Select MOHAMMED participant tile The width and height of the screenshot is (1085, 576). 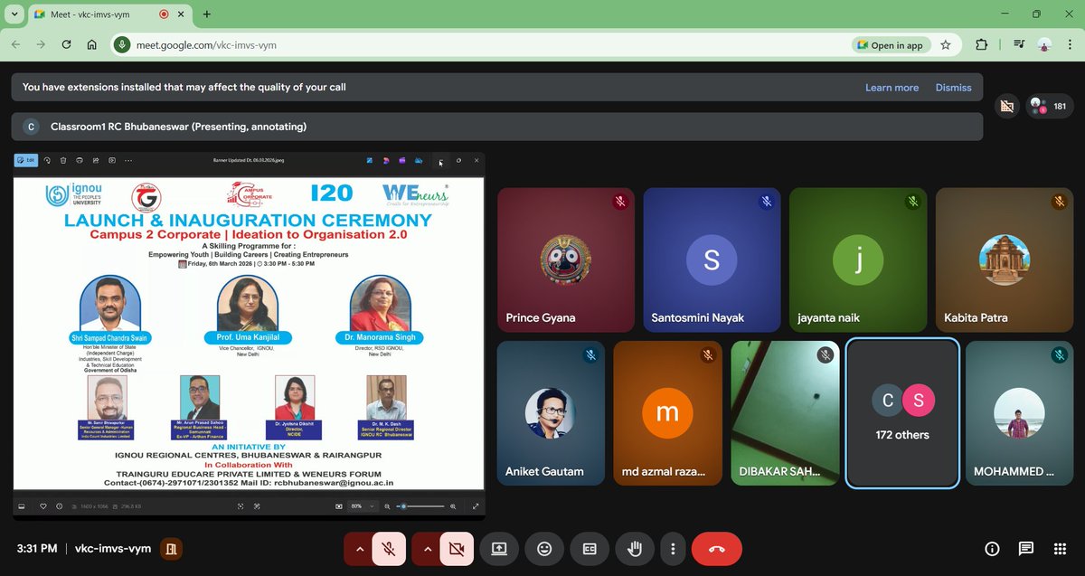point(1019,413)
